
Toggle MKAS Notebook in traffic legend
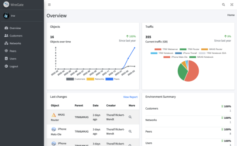tap(201, 57)
